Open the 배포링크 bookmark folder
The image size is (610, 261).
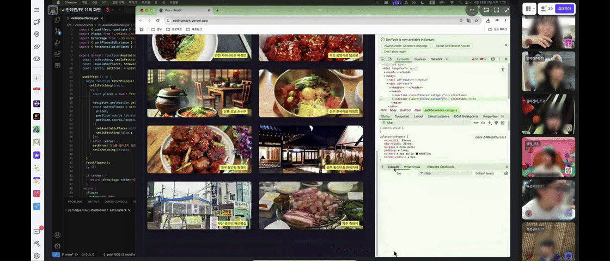coord(193,29)
